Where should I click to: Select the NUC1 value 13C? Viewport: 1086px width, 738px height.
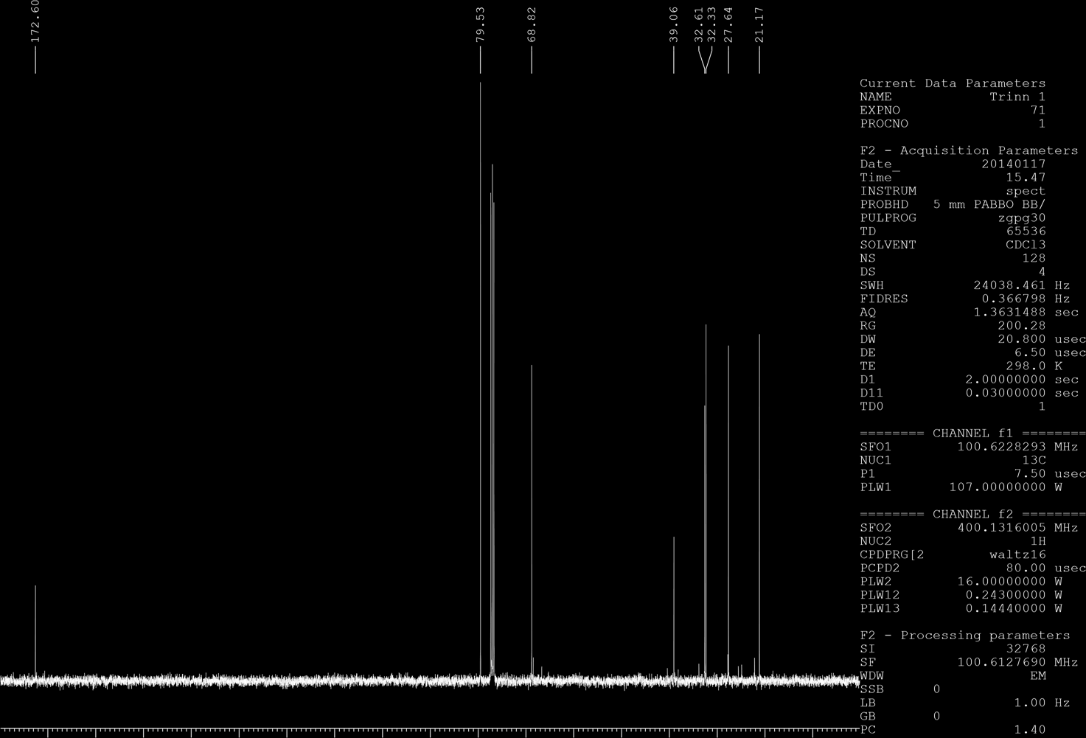(x=1034, y=460)
